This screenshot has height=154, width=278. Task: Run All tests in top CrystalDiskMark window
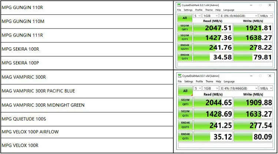(185, 18)
